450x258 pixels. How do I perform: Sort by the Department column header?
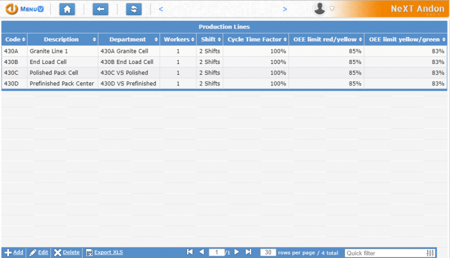point(128,39)
